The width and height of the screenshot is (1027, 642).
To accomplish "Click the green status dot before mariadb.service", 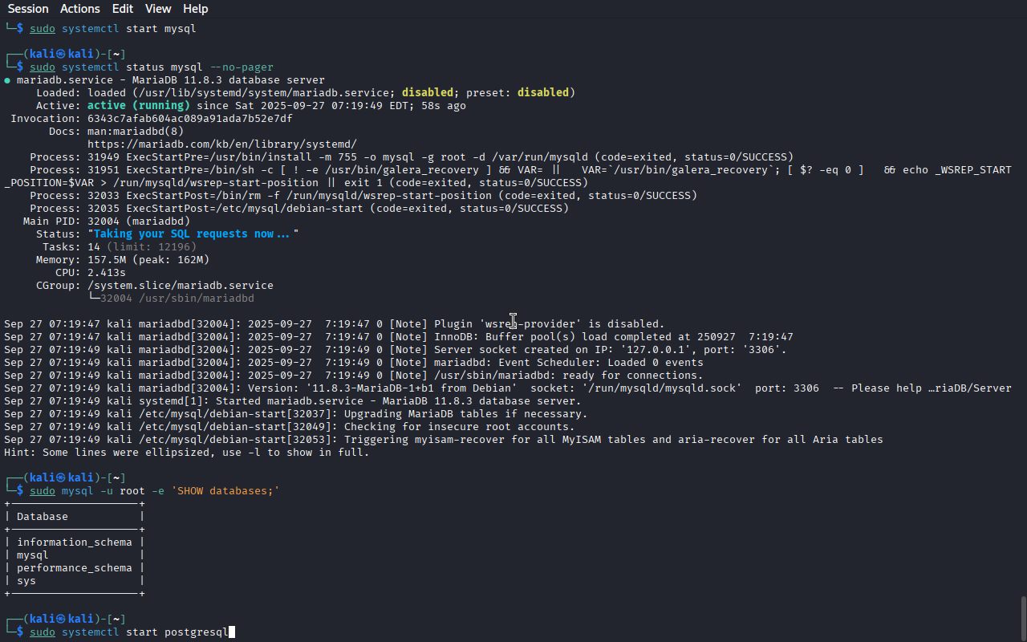I will pos(7,80).
